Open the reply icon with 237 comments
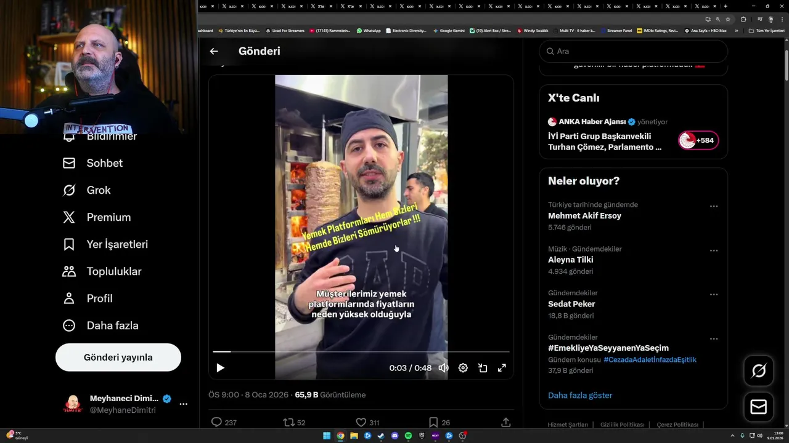 coord(216,422)
